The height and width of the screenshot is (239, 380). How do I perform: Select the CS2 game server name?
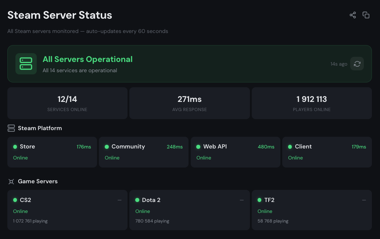pos(25,200)
